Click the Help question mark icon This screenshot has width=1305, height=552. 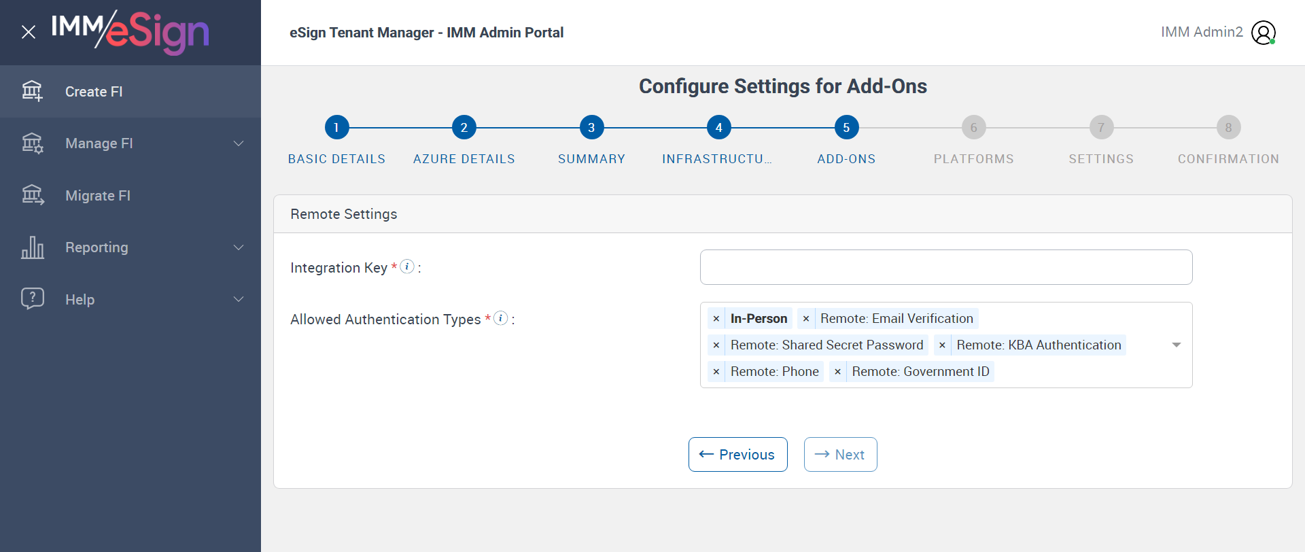[x=32, y=299]
